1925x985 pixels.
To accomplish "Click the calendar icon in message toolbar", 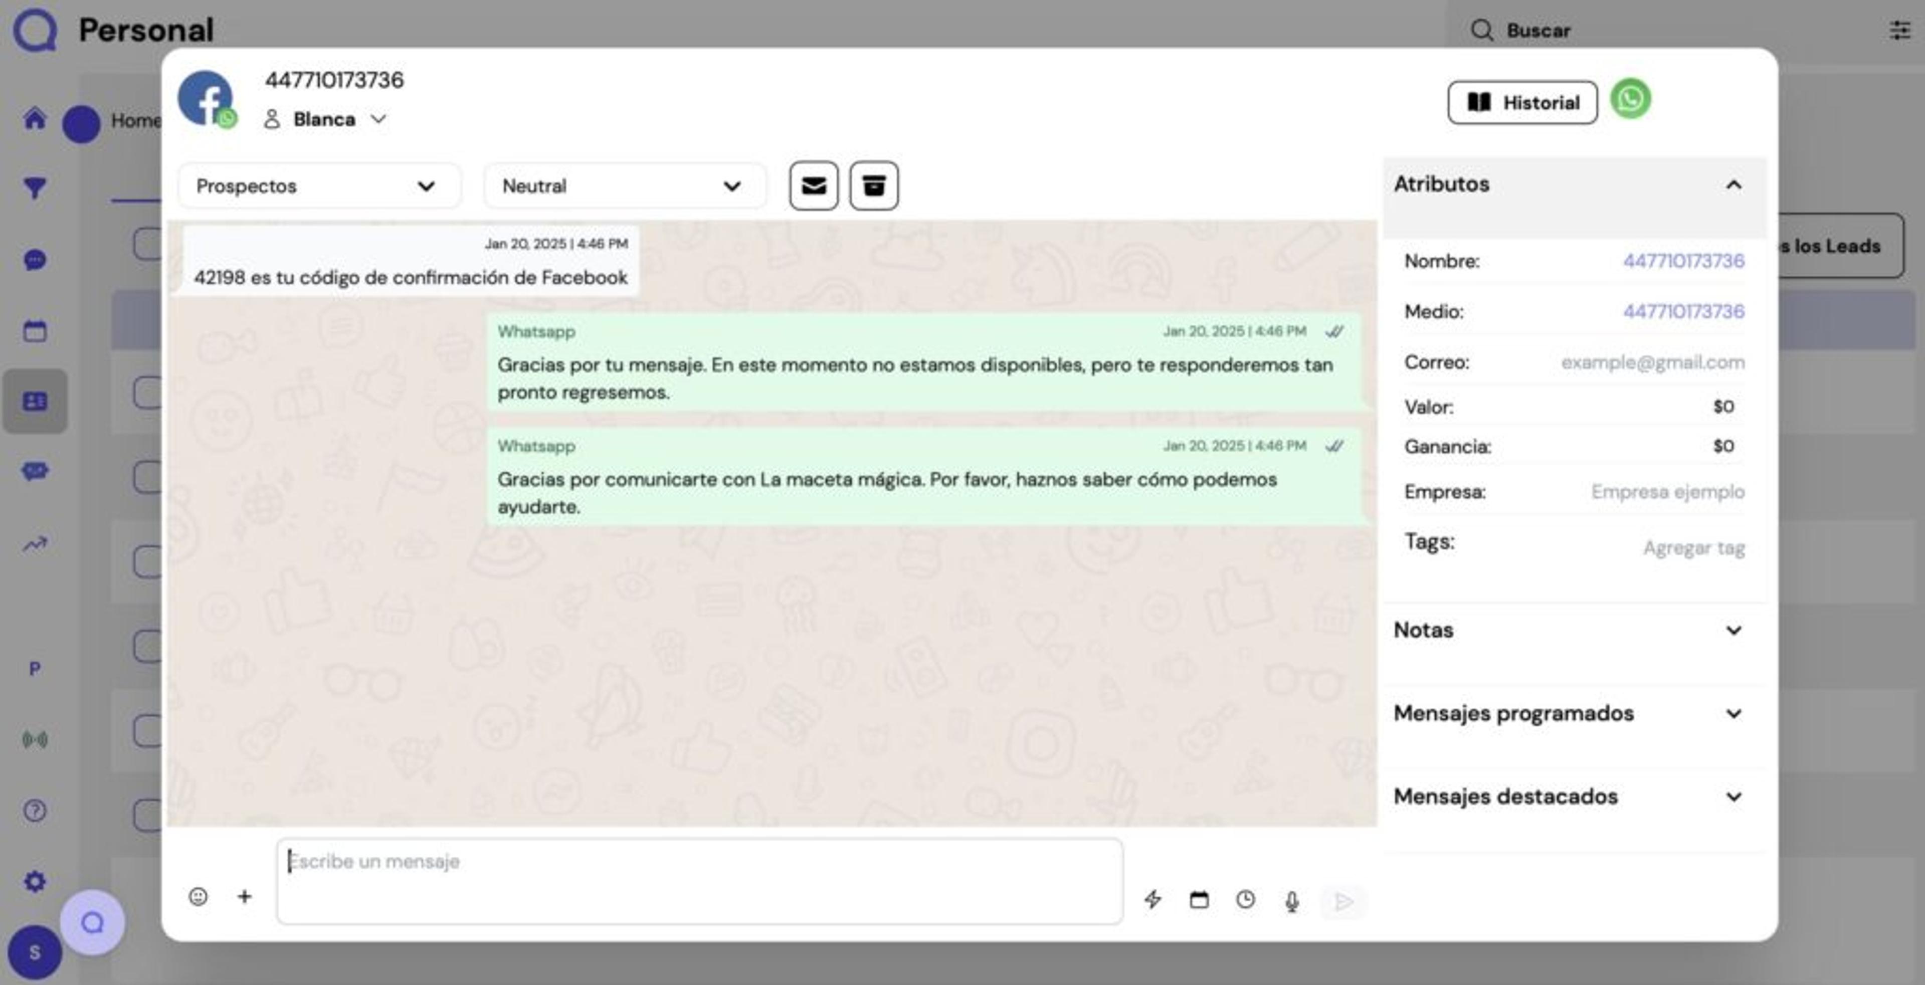I will (x=1199, y=899).
